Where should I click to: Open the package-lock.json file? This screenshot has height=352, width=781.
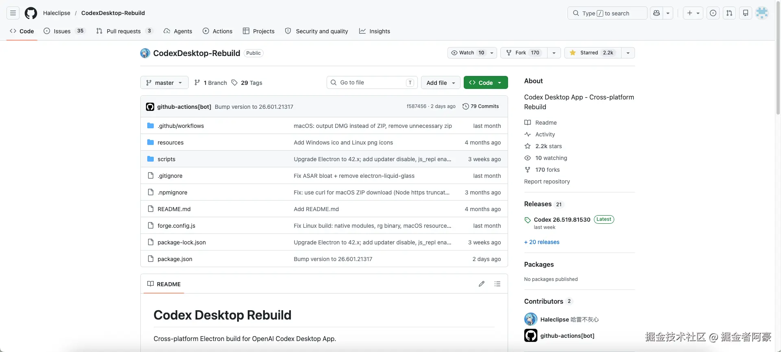pyautogui.click(x=182, y=242)
